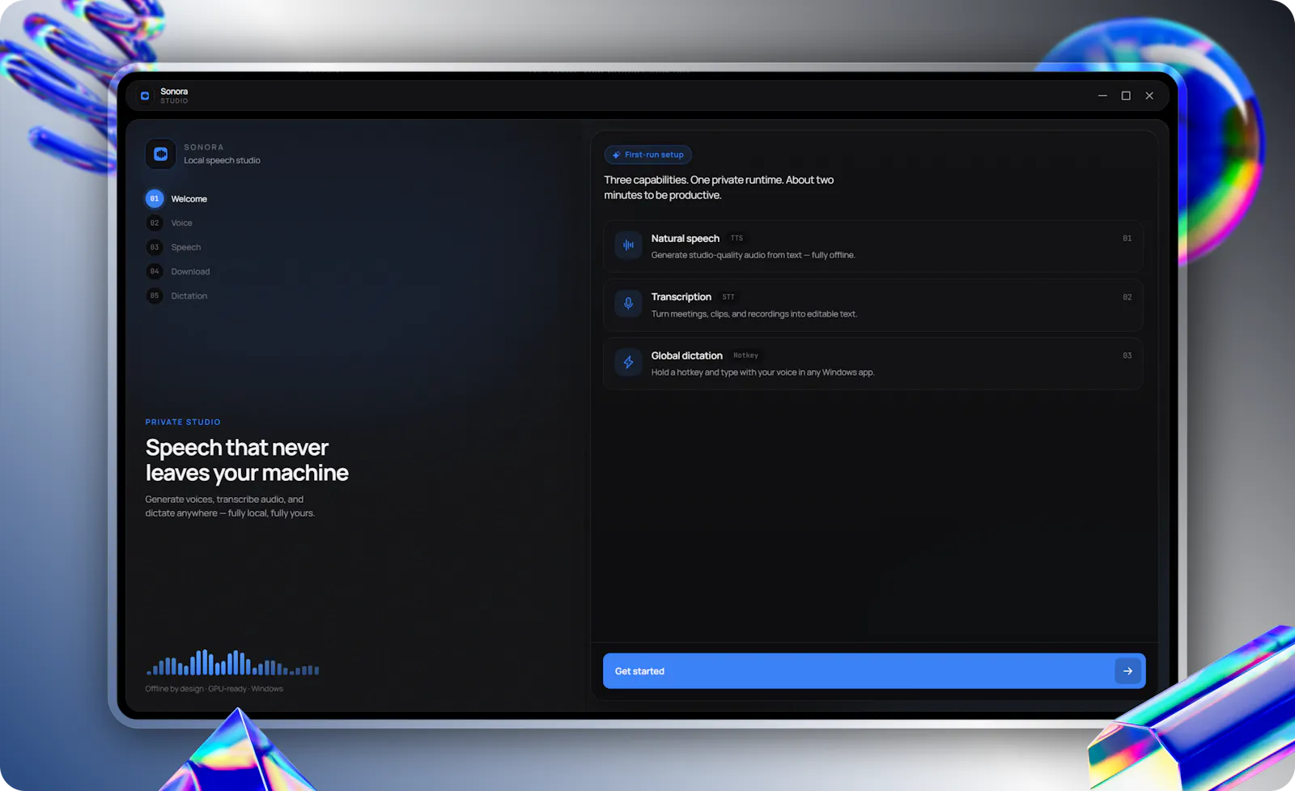Click the Sonora app icon in title bar

tap(145, 96)
